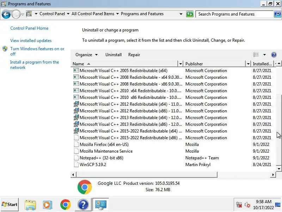282x212 pixels.
Task: Select Visual C++ 2012 (x86) installer icon
Action: pos(76,111)
